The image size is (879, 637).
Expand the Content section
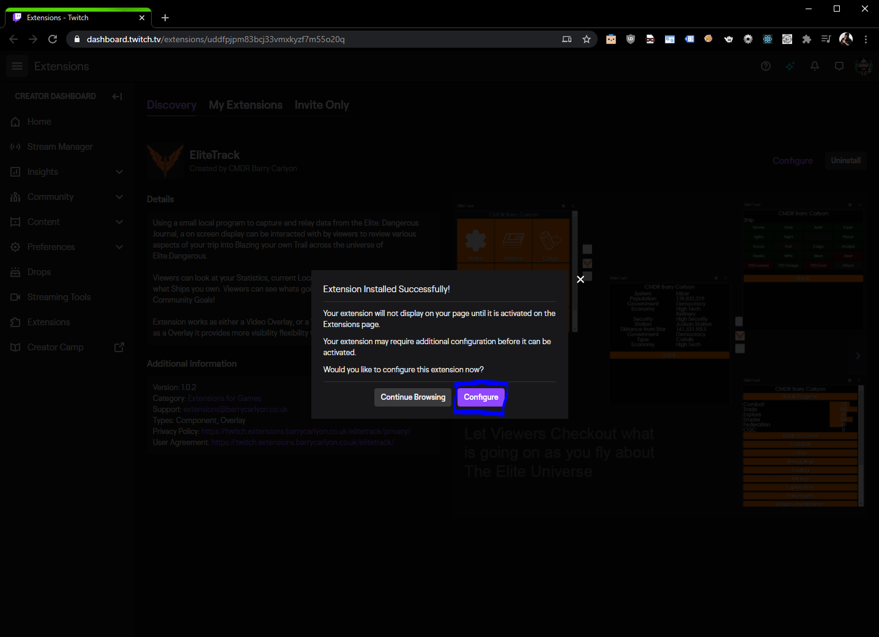click(119, 222)
